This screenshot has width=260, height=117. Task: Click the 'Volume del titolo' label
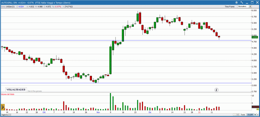pos(8,94)
